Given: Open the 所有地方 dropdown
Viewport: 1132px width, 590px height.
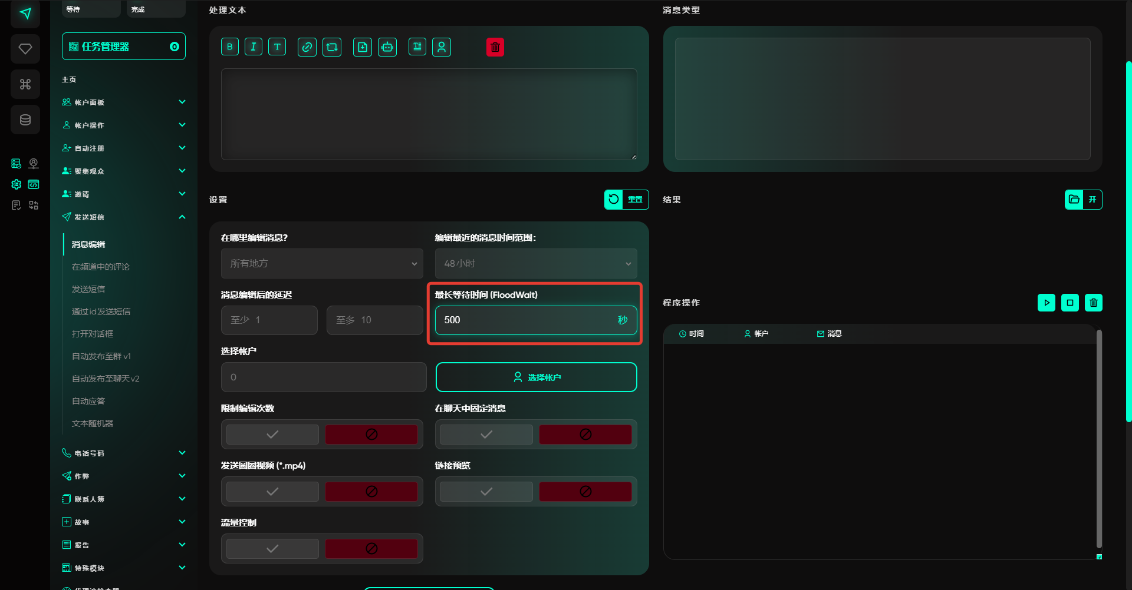Looking at the screenshot, I should [322, 264].
